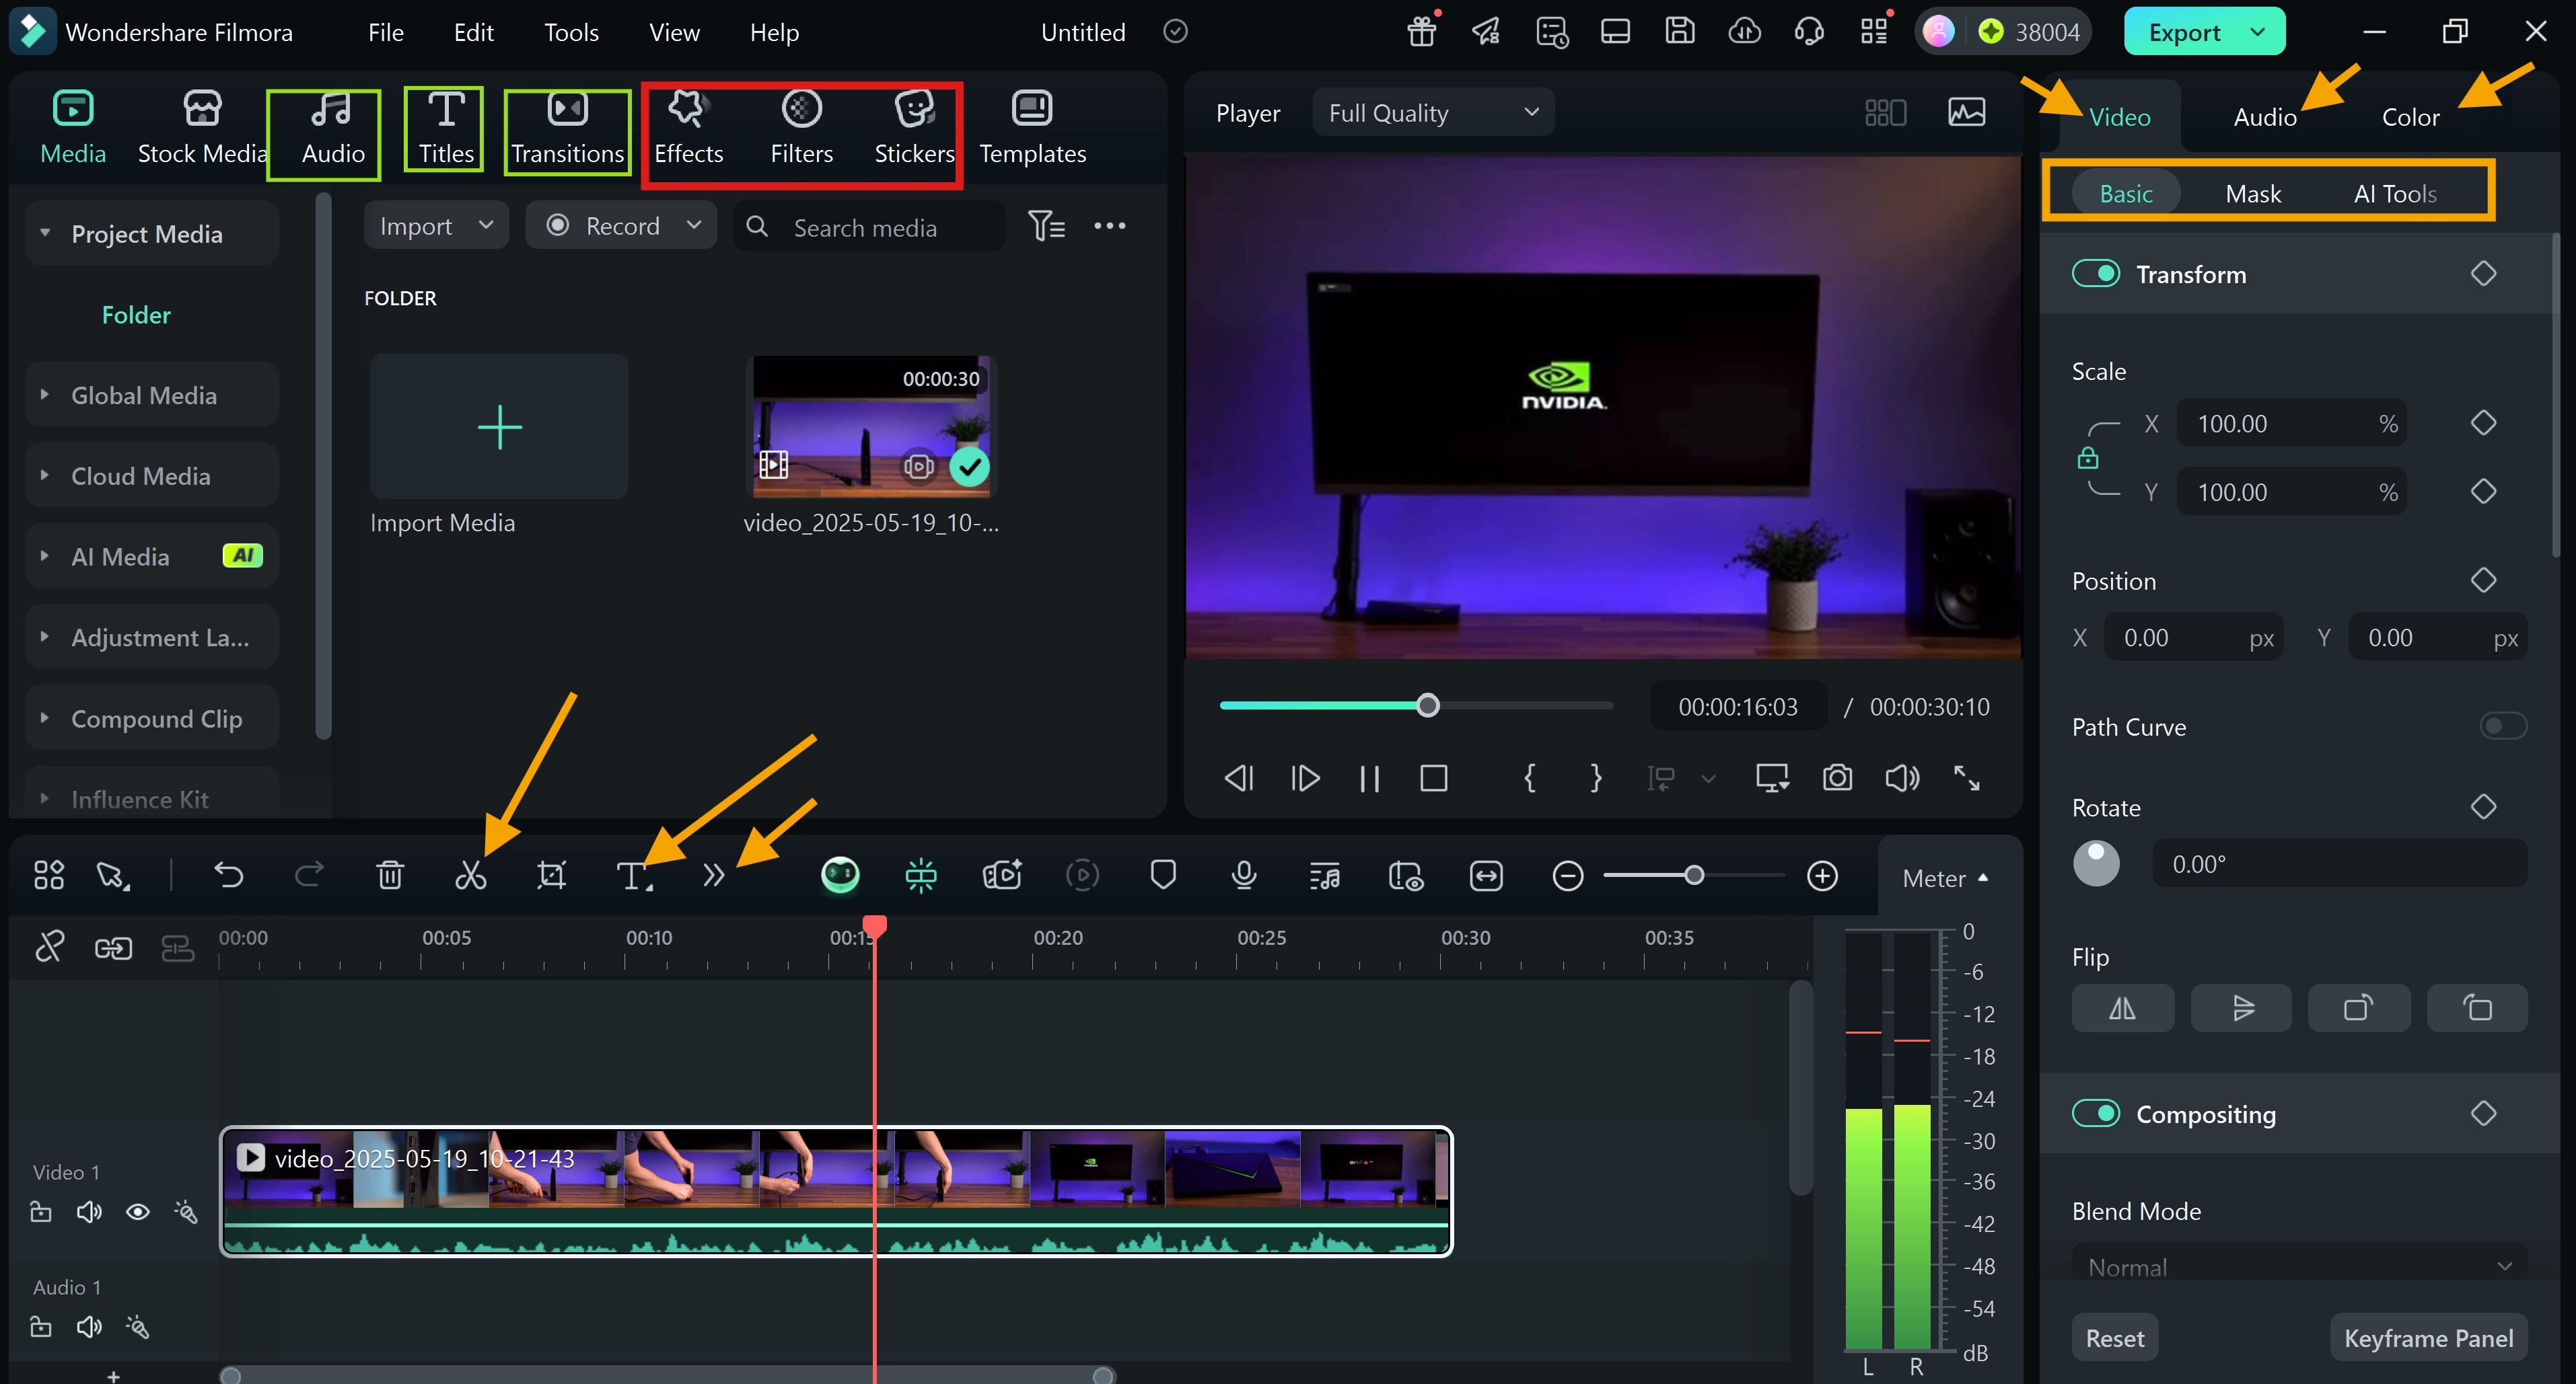Click the Scale X value field
This screenshot has height=1384, width=2576.
(x=2290, y=424)
